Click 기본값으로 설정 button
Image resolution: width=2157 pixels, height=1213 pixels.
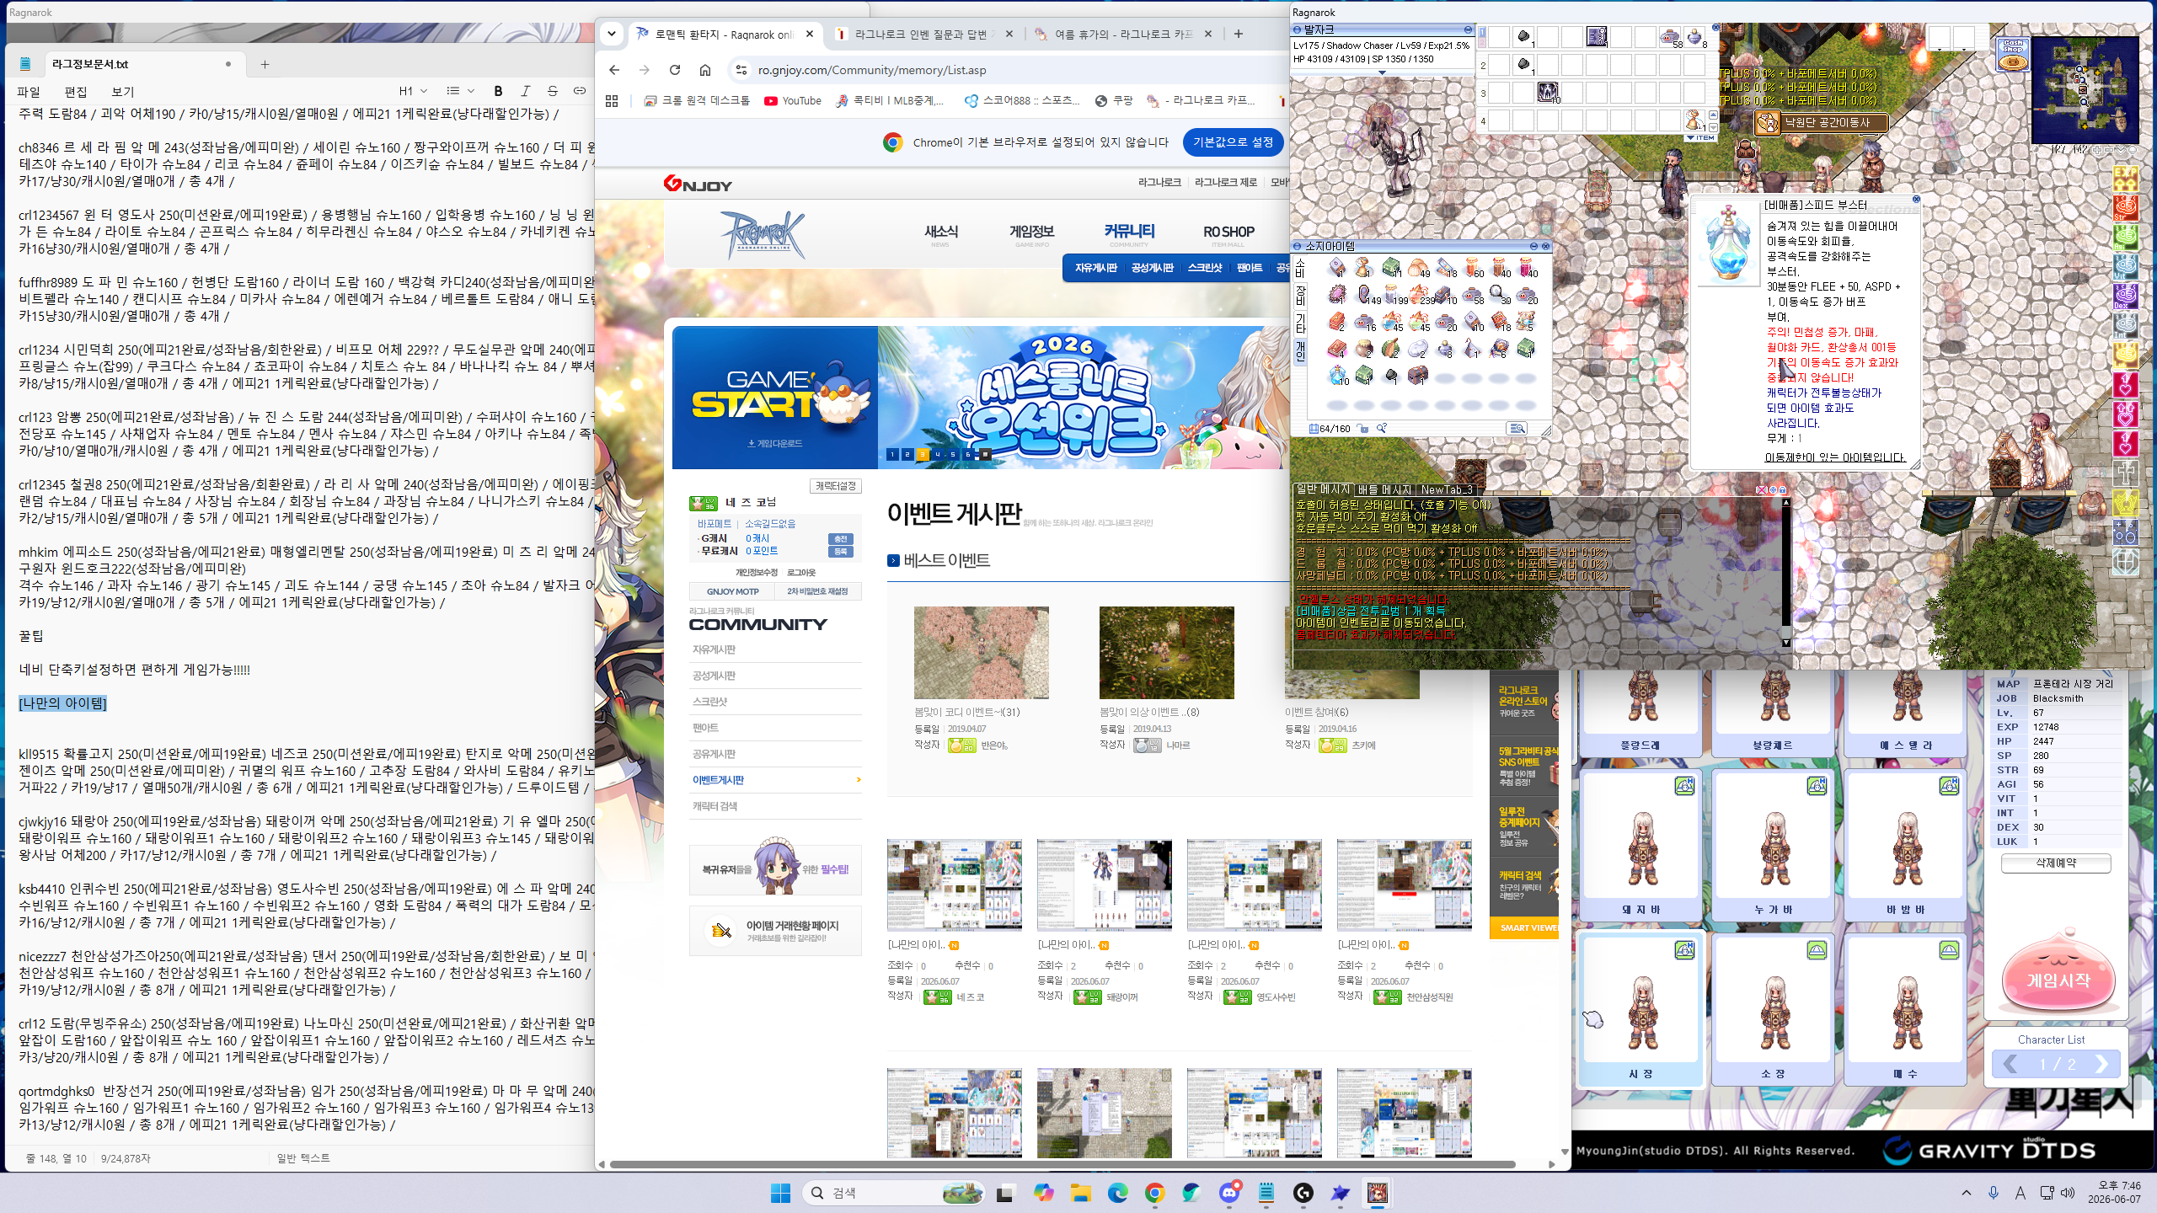click(x=1233, y=142)
